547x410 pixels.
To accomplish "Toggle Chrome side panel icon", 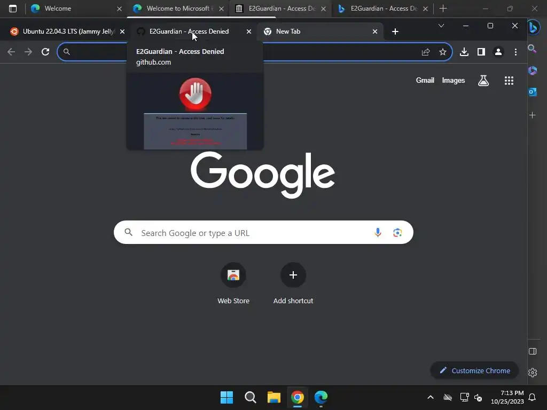I will click(481, 52).
